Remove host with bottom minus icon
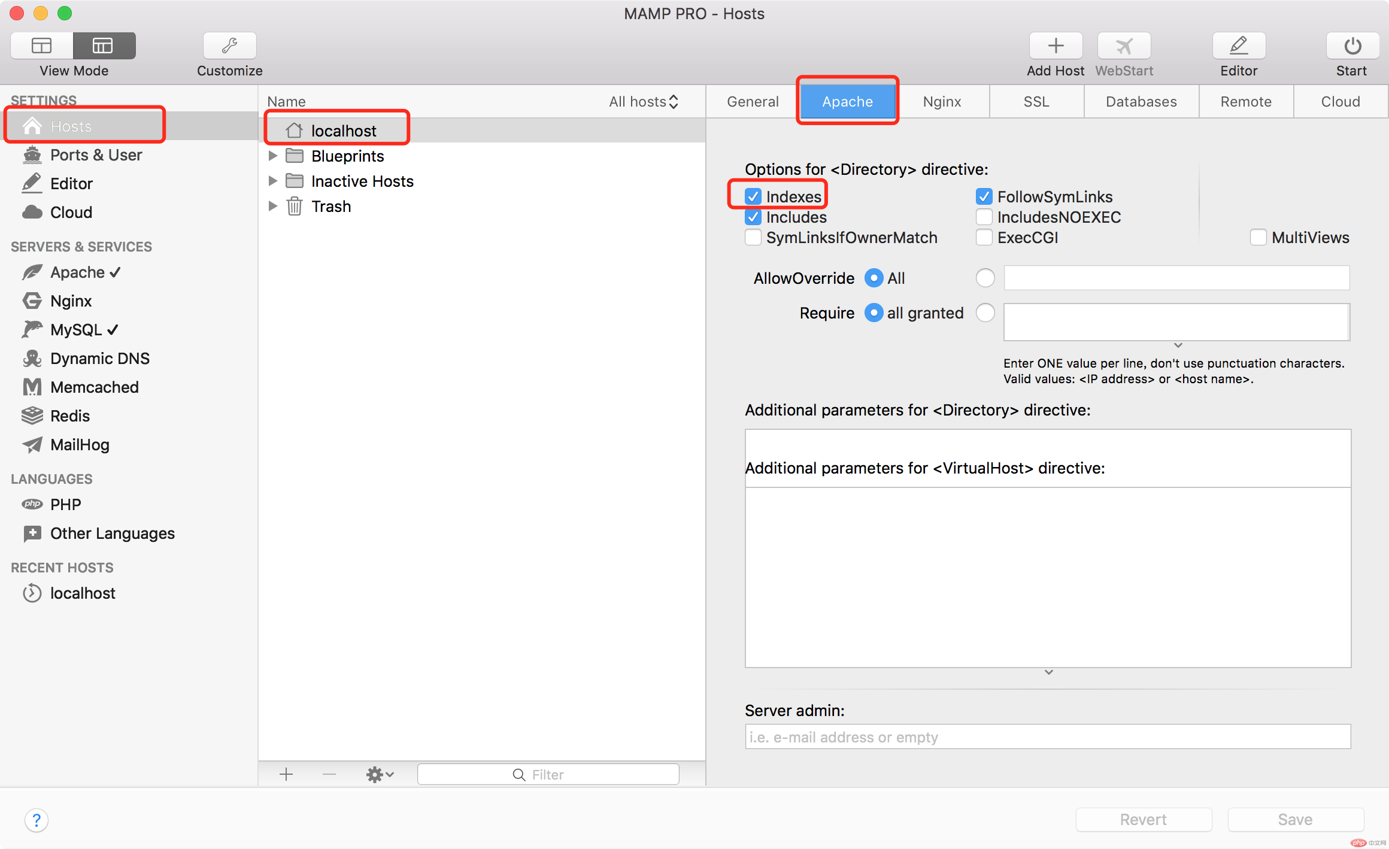 (x=329, y=774)
